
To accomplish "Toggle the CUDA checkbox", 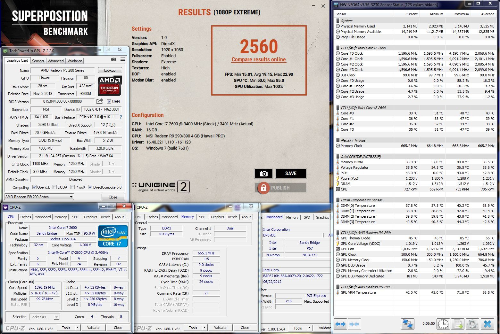I will click(54, 187).
